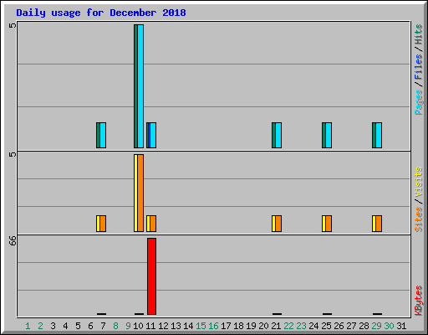Screen dimensions: 428x335
Task: Select the orange sites bar on day 21
Action: [278, 224]
